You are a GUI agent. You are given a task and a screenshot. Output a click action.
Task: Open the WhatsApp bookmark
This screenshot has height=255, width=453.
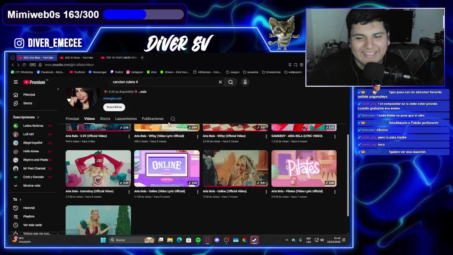click(x=22, y=72)
